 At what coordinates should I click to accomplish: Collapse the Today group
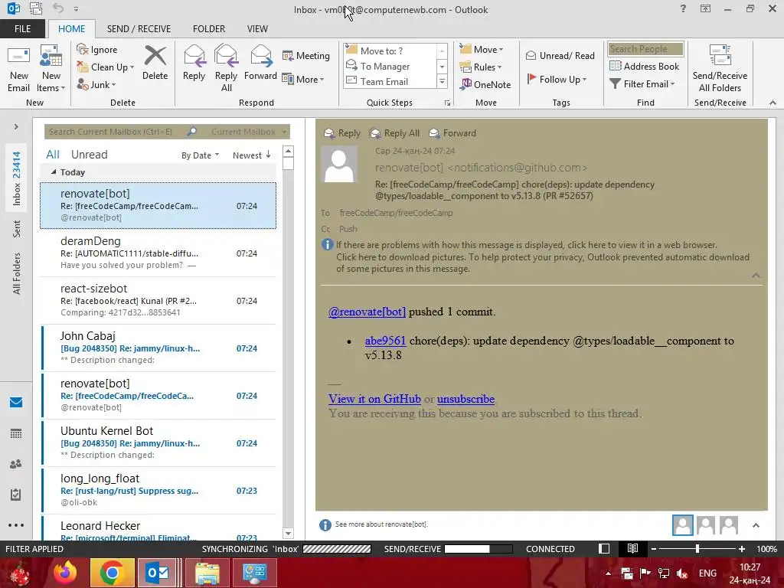54,172
